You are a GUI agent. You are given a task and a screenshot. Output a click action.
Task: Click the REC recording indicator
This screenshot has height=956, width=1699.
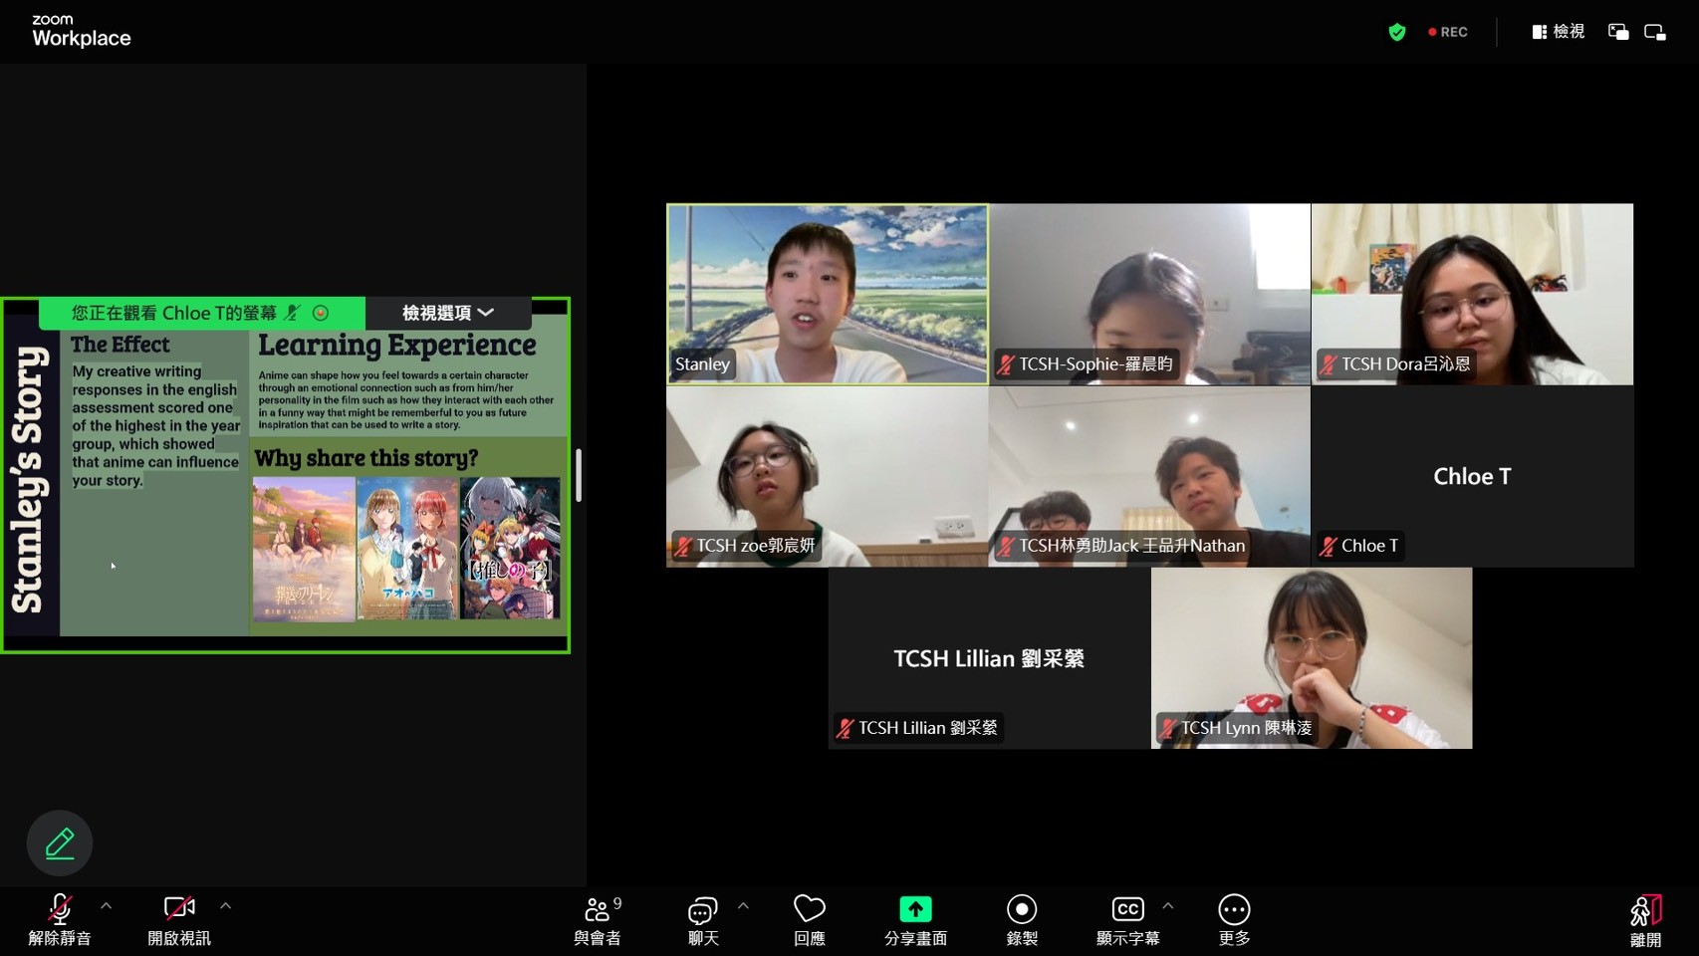(x=1448, y=32)
